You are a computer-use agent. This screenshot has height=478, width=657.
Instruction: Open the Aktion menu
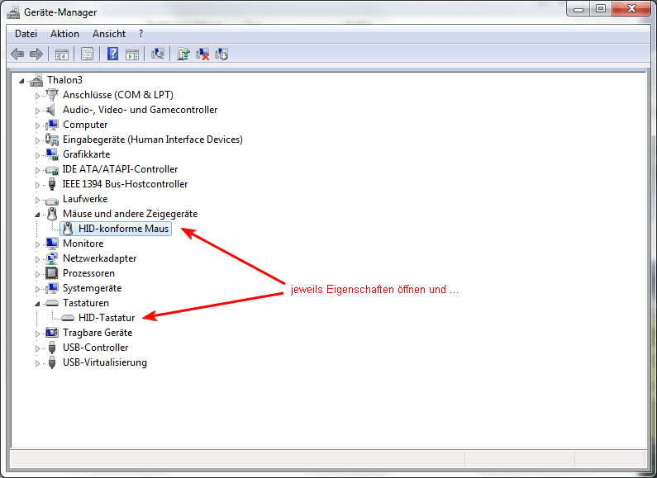click(x=64, y=34)
